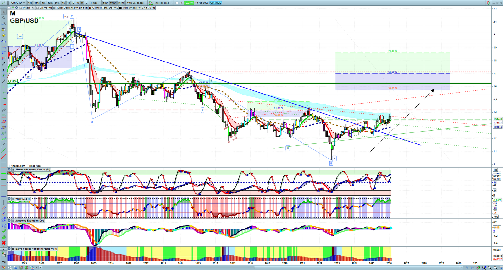Click the Indicadores button
The width and height of the screenshot is (503, 270).
click(x=161, y=3)
